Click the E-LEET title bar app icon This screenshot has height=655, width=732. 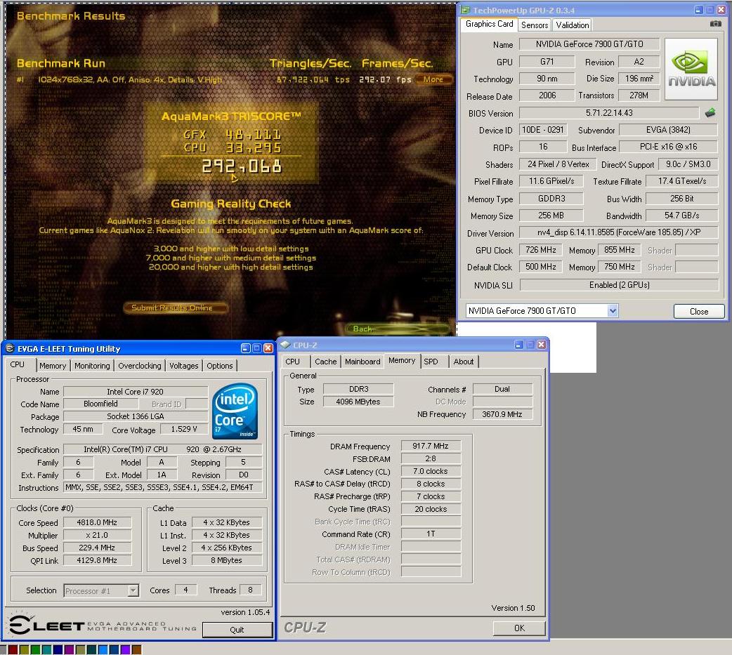pyautogui.click(x=10, y=348)
